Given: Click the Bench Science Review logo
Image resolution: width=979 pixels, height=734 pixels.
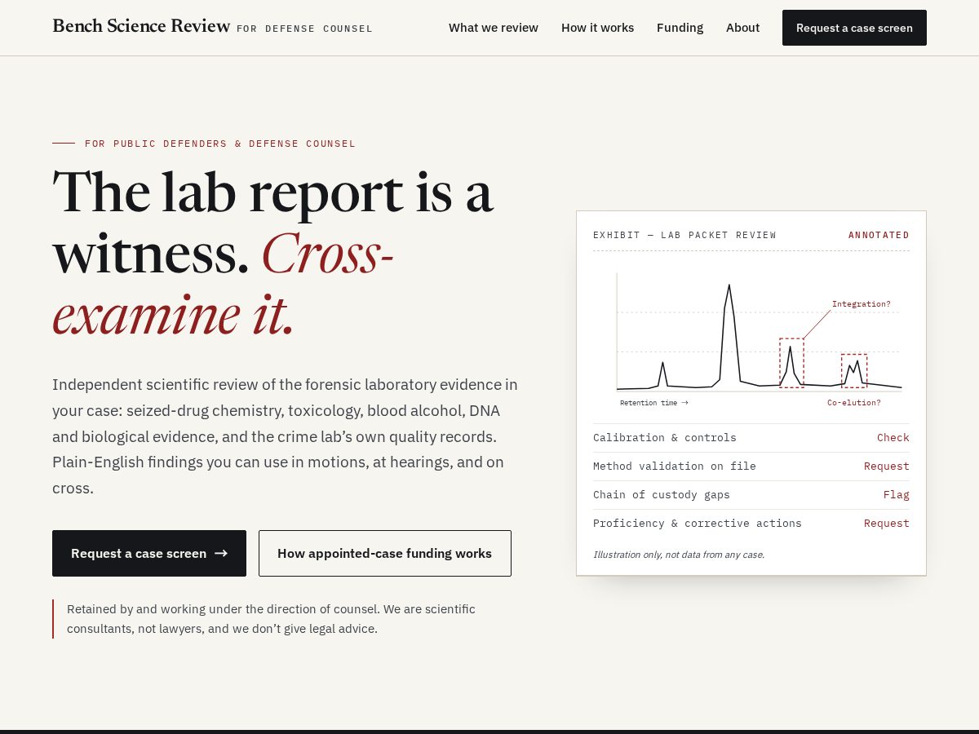Looking at the screenshot, I should pyautogui.click(x=141, y=26).
